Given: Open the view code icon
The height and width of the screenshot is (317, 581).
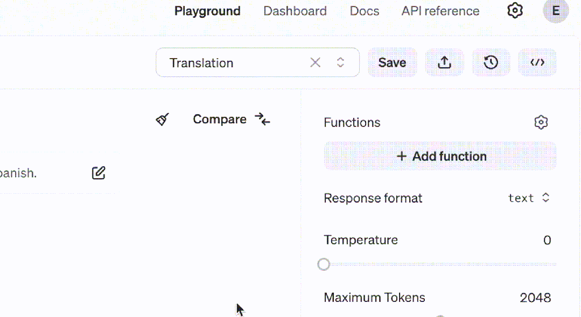Looking at the screenshot, I should (537, 62).
